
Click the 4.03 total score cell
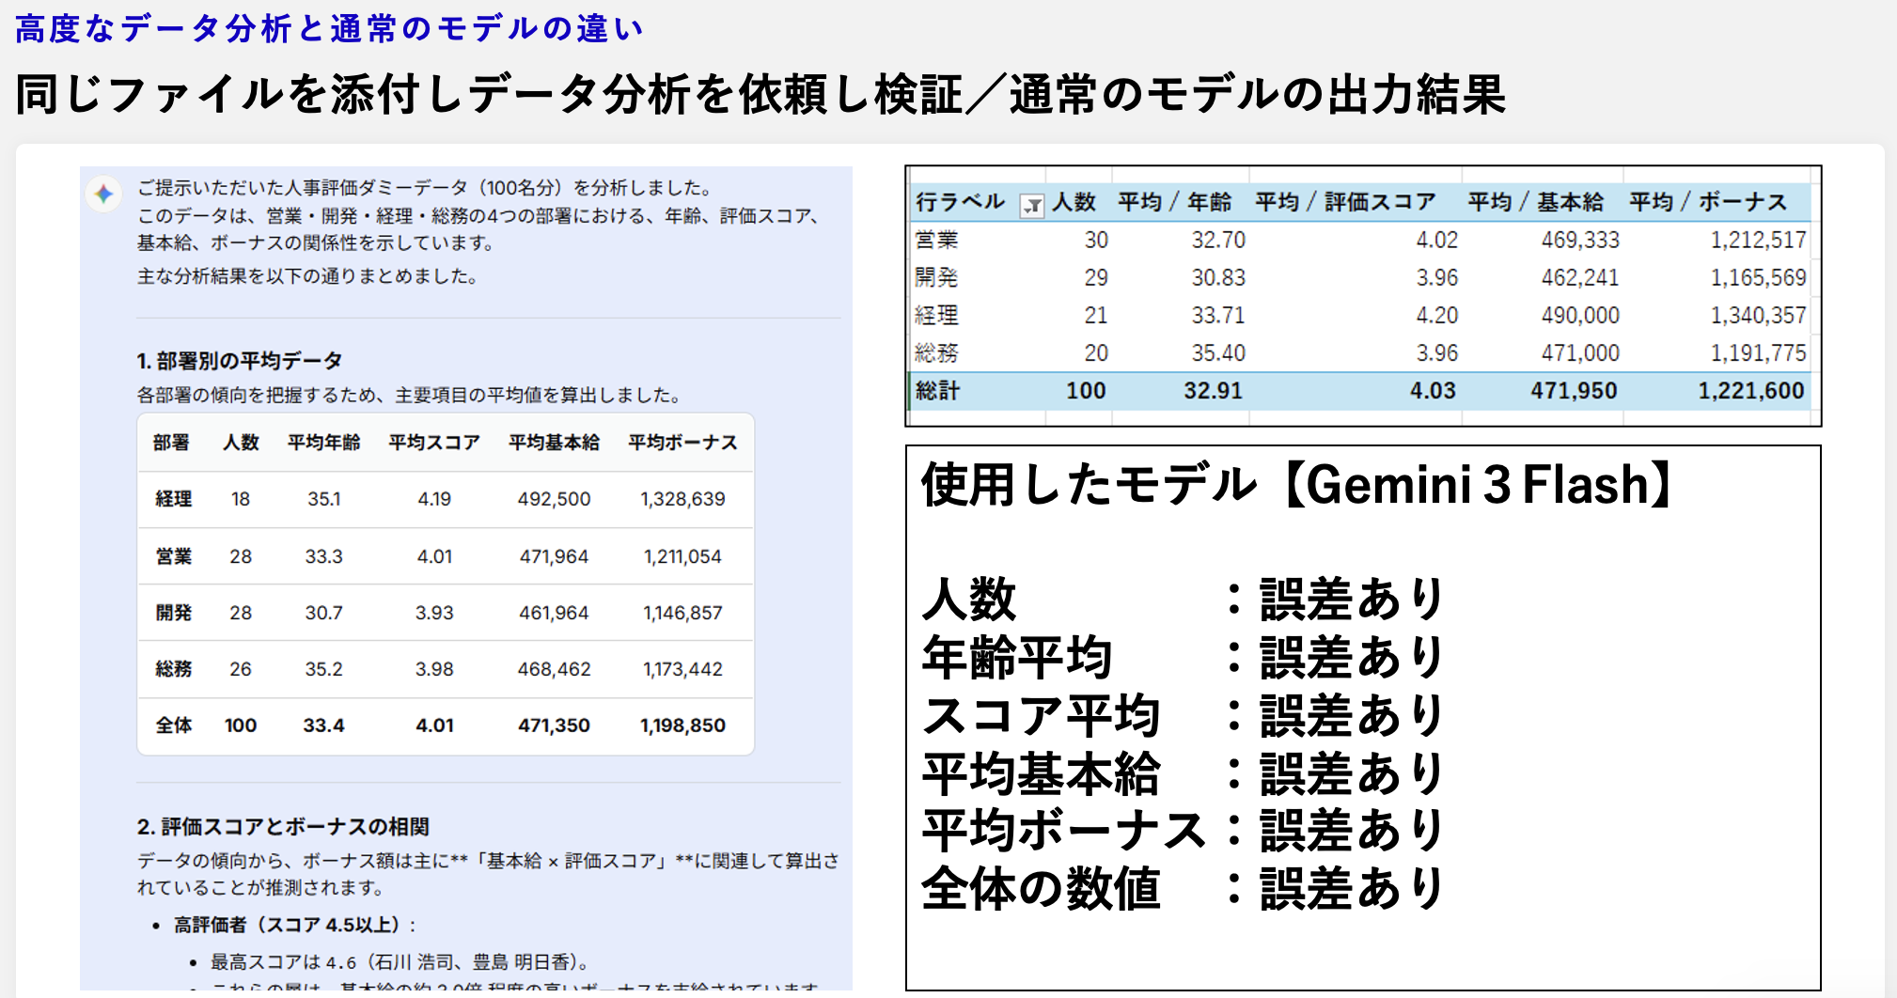[x=1433, y=391]
